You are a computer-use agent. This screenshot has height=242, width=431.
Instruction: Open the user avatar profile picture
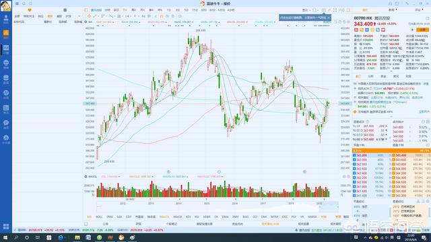6,6
